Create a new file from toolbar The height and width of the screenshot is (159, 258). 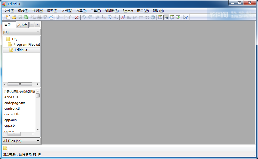(x=8, y=17)
